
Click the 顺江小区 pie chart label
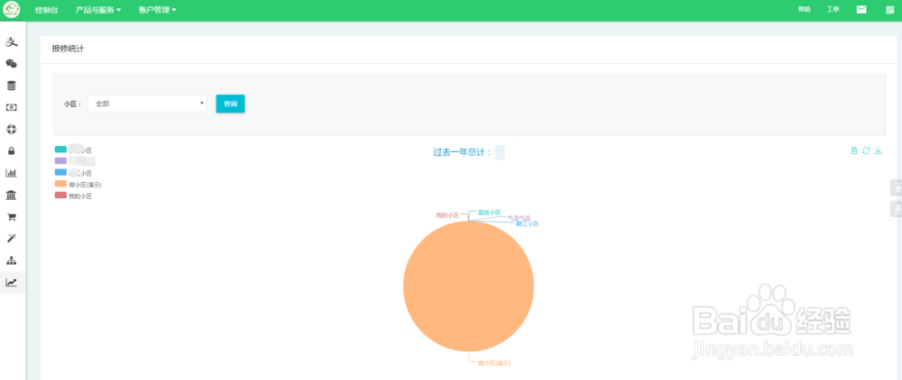527,224
